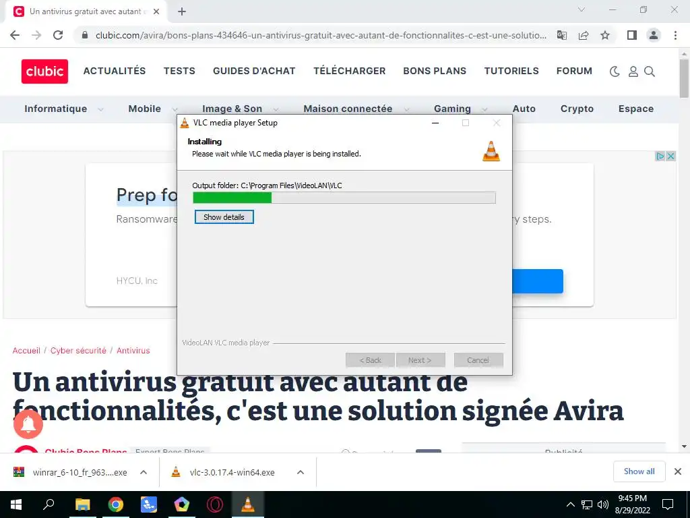Open the Windows notification center
The image size is (690, 518).
point(668,505)
